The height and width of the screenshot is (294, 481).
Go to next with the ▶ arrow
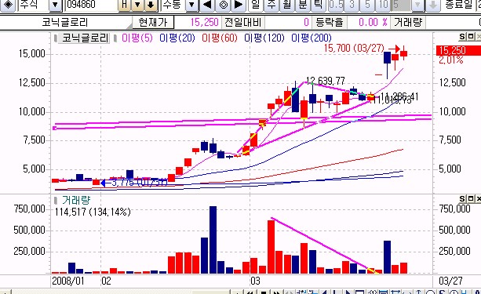(239, 5)
